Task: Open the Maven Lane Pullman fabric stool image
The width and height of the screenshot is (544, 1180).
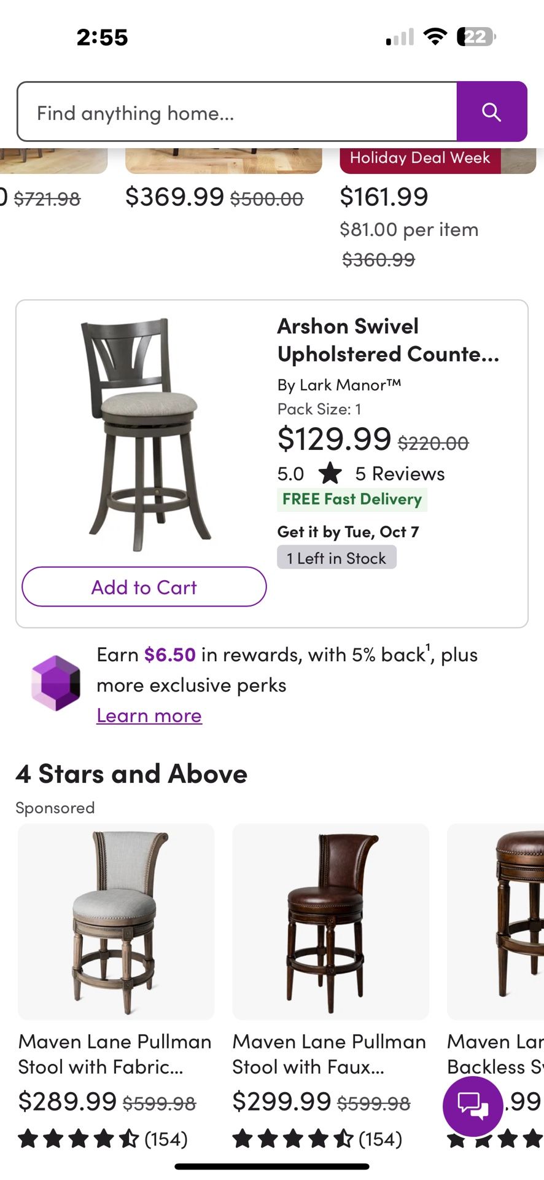Action: point(116,921)
